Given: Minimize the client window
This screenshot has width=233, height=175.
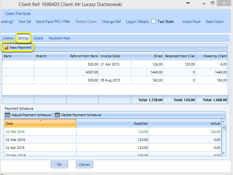Looking at the screenshot, I should coord(204,3).
